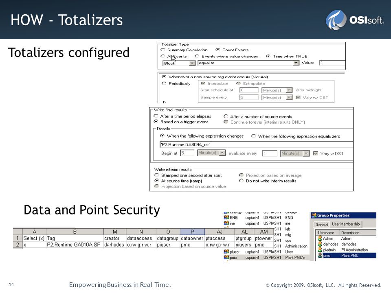Select the pmc user icon in Group Properties
Viewport: 391px width, 293px height.
click(320, 256)
